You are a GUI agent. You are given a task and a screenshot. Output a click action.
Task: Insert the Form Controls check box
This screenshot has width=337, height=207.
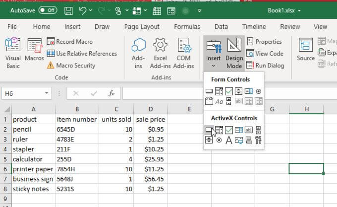pos(228,91)
